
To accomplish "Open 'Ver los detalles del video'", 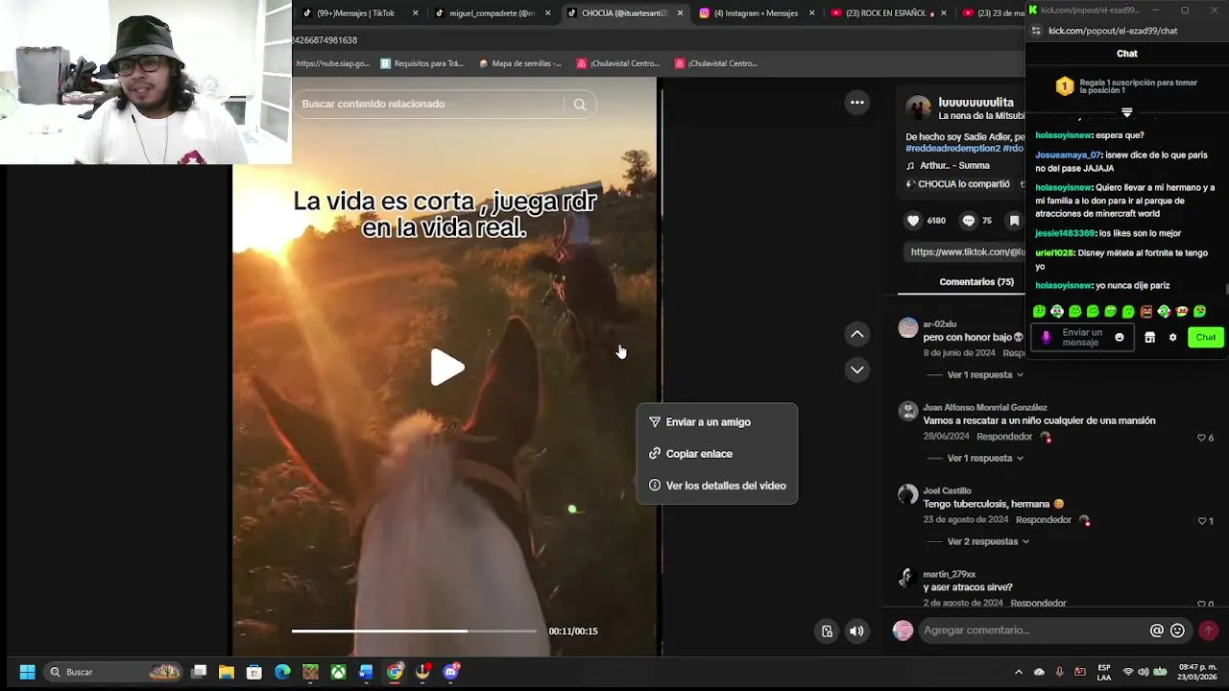I will click(716, 486).
